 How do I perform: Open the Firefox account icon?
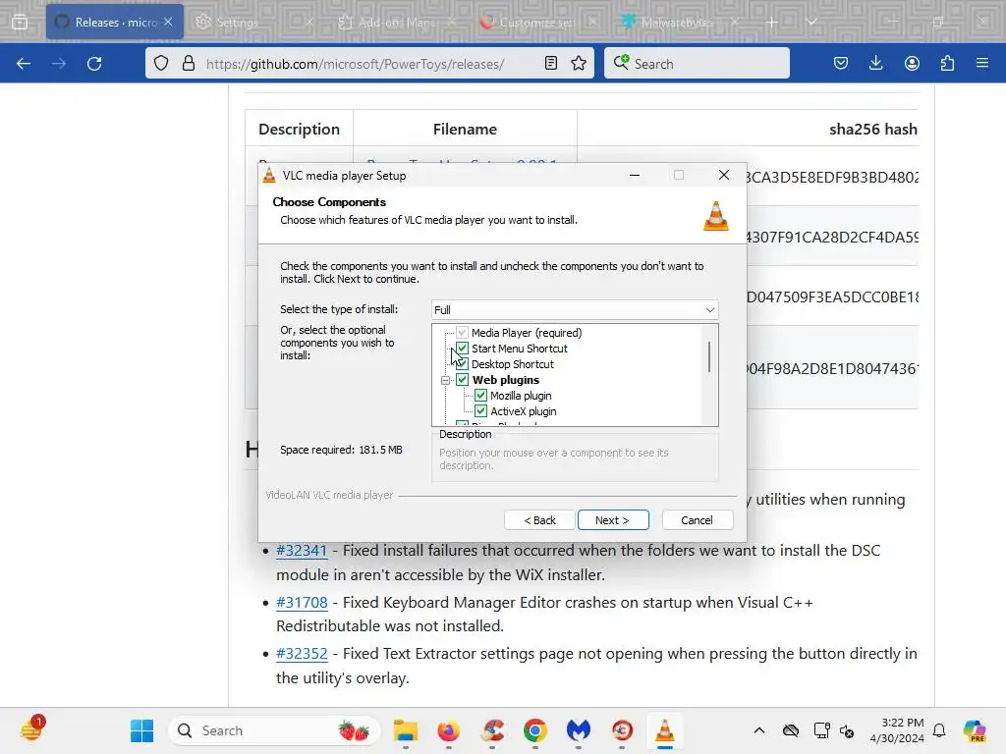912,63
